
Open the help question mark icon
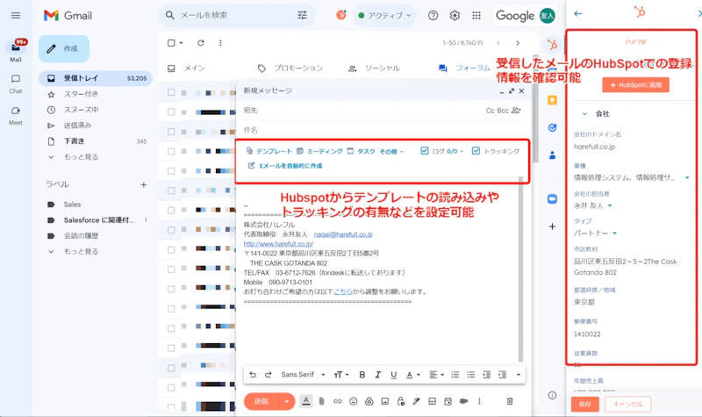pyautogui.click(x=433, y=16)
